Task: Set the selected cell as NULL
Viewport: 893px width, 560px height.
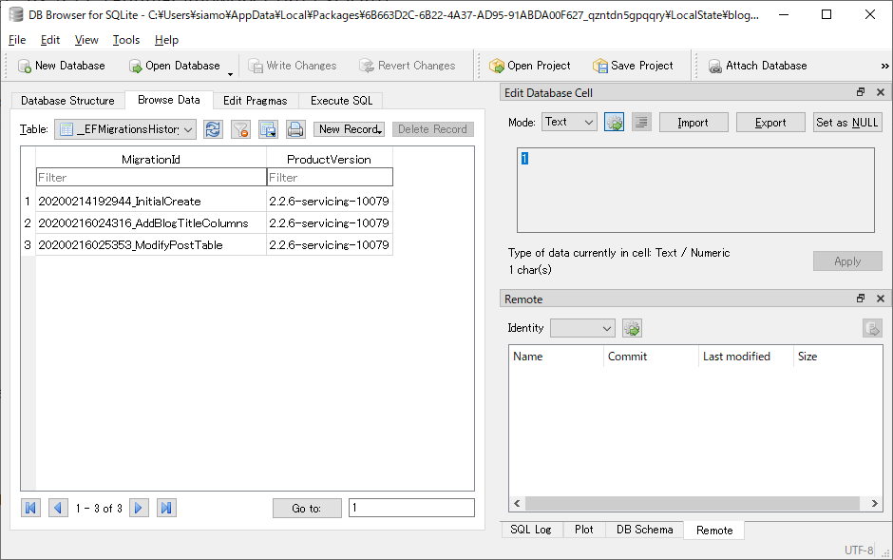Action: (846, 122)
